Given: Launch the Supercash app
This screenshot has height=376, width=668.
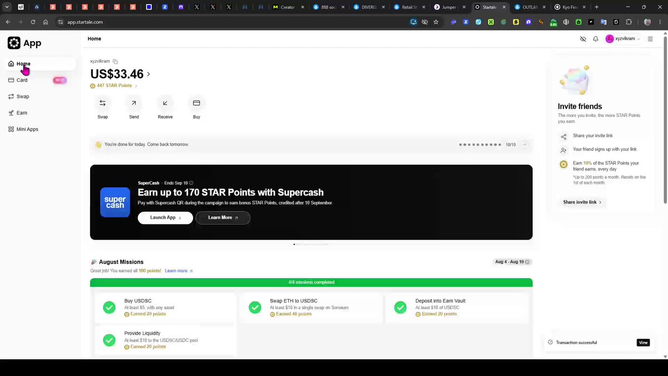Looking at the screenshot, I should pyautogui.click(x=165, y=218).
